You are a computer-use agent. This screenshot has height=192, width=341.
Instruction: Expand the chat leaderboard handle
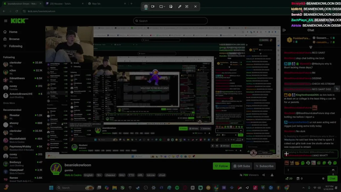point(311,47)
